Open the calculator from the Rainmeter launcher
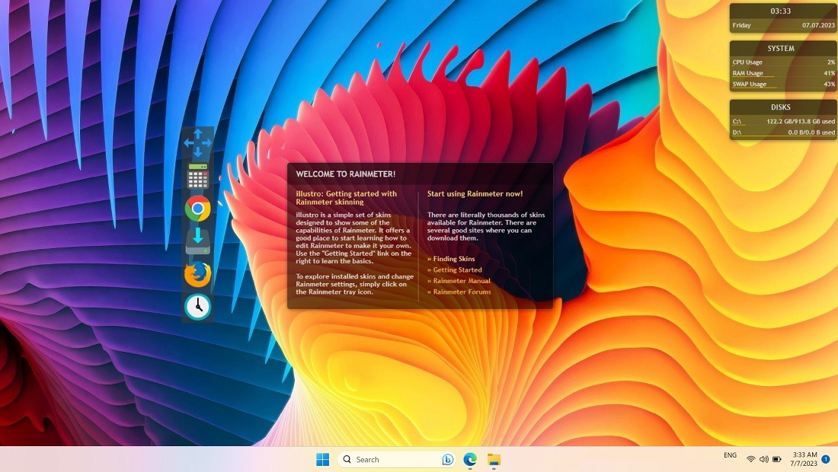This screenshot has height=472, width=838. coord(197,175)
